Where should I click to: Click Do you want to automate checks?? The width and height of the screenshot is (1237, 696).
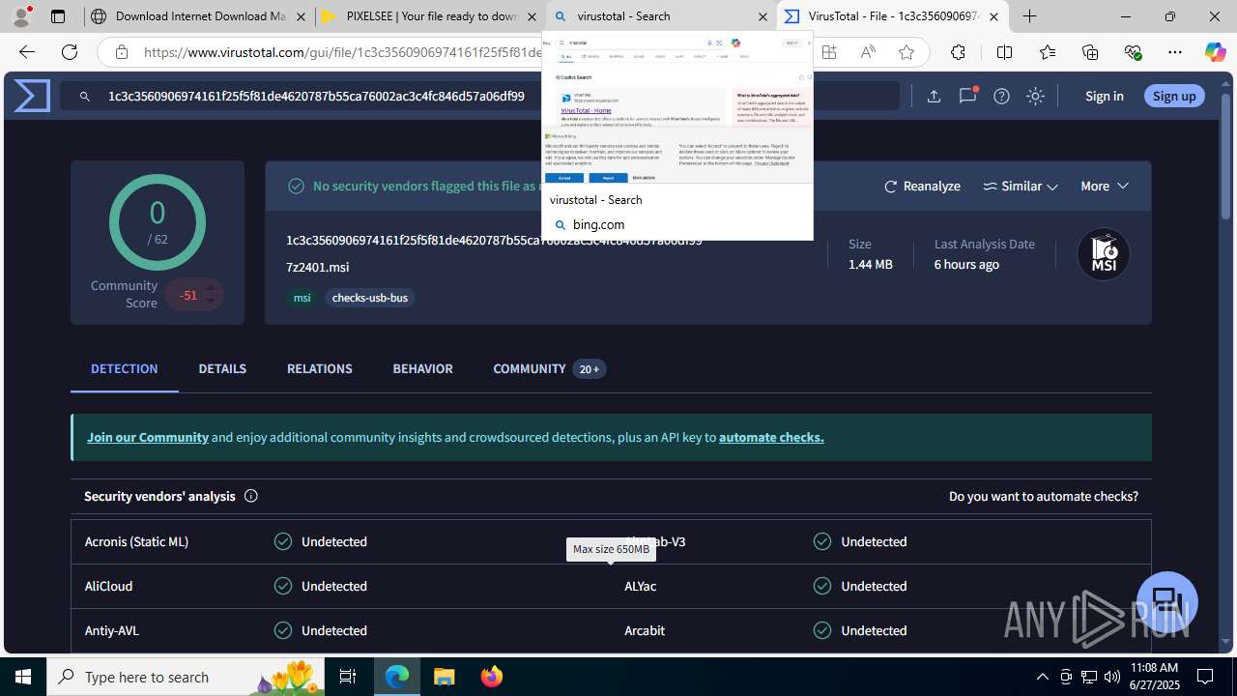pos(1044,496)
